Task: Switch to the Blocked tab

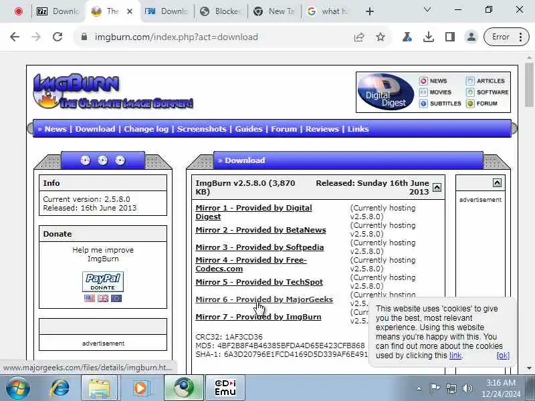Action: pyautogui.click(x=221, y=11)
